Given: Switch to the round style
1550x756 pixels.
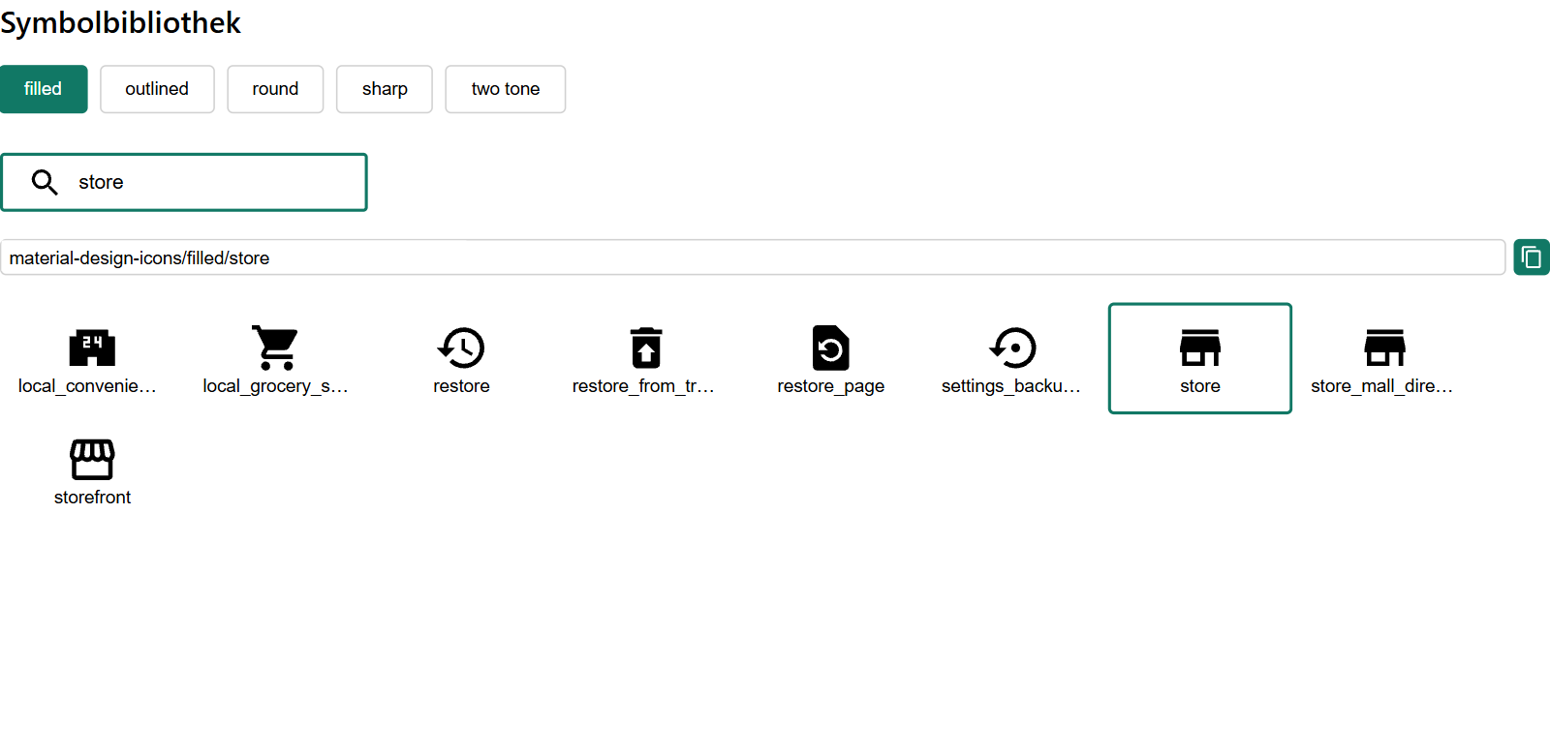Looking at the screenshot, I should click(275, 89).
